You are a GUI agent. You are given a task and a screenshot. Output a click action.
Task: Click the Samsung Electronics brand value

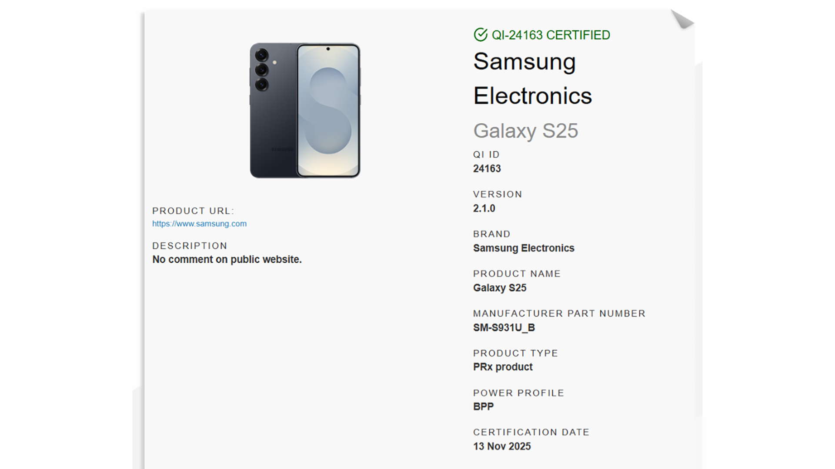[524, 248]
